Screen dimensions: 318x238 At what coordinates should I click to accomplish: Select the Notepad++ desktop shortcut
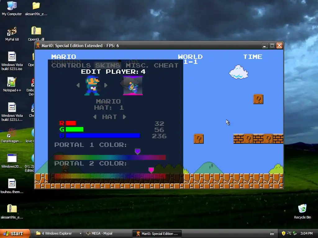(x=12, y=85)
